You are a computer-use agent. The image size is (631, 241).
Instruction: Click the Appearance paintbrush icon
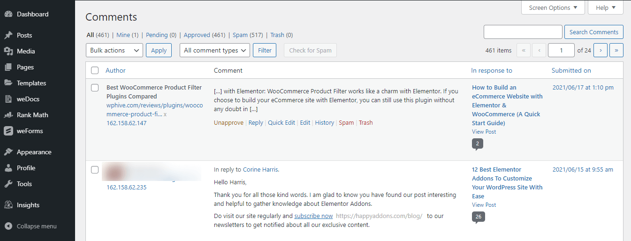8,152
